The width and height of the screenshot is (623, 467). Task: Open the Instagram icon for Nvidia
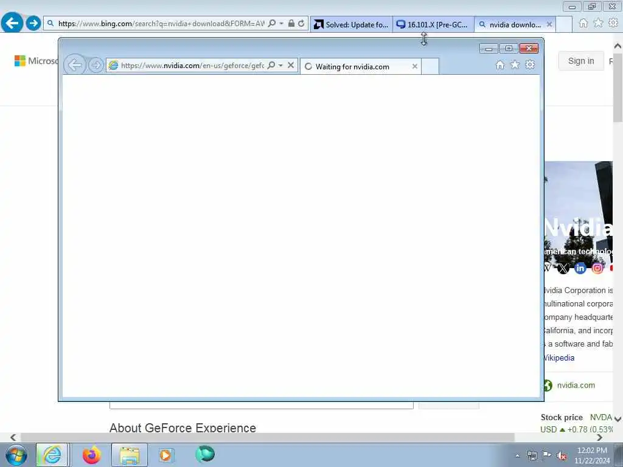(x=597, y=268)
